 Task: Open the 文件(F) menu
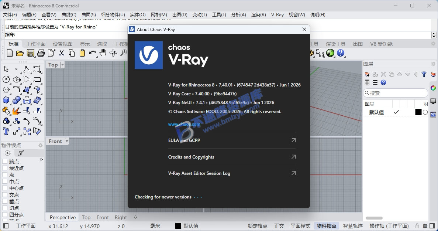[10, 14]
